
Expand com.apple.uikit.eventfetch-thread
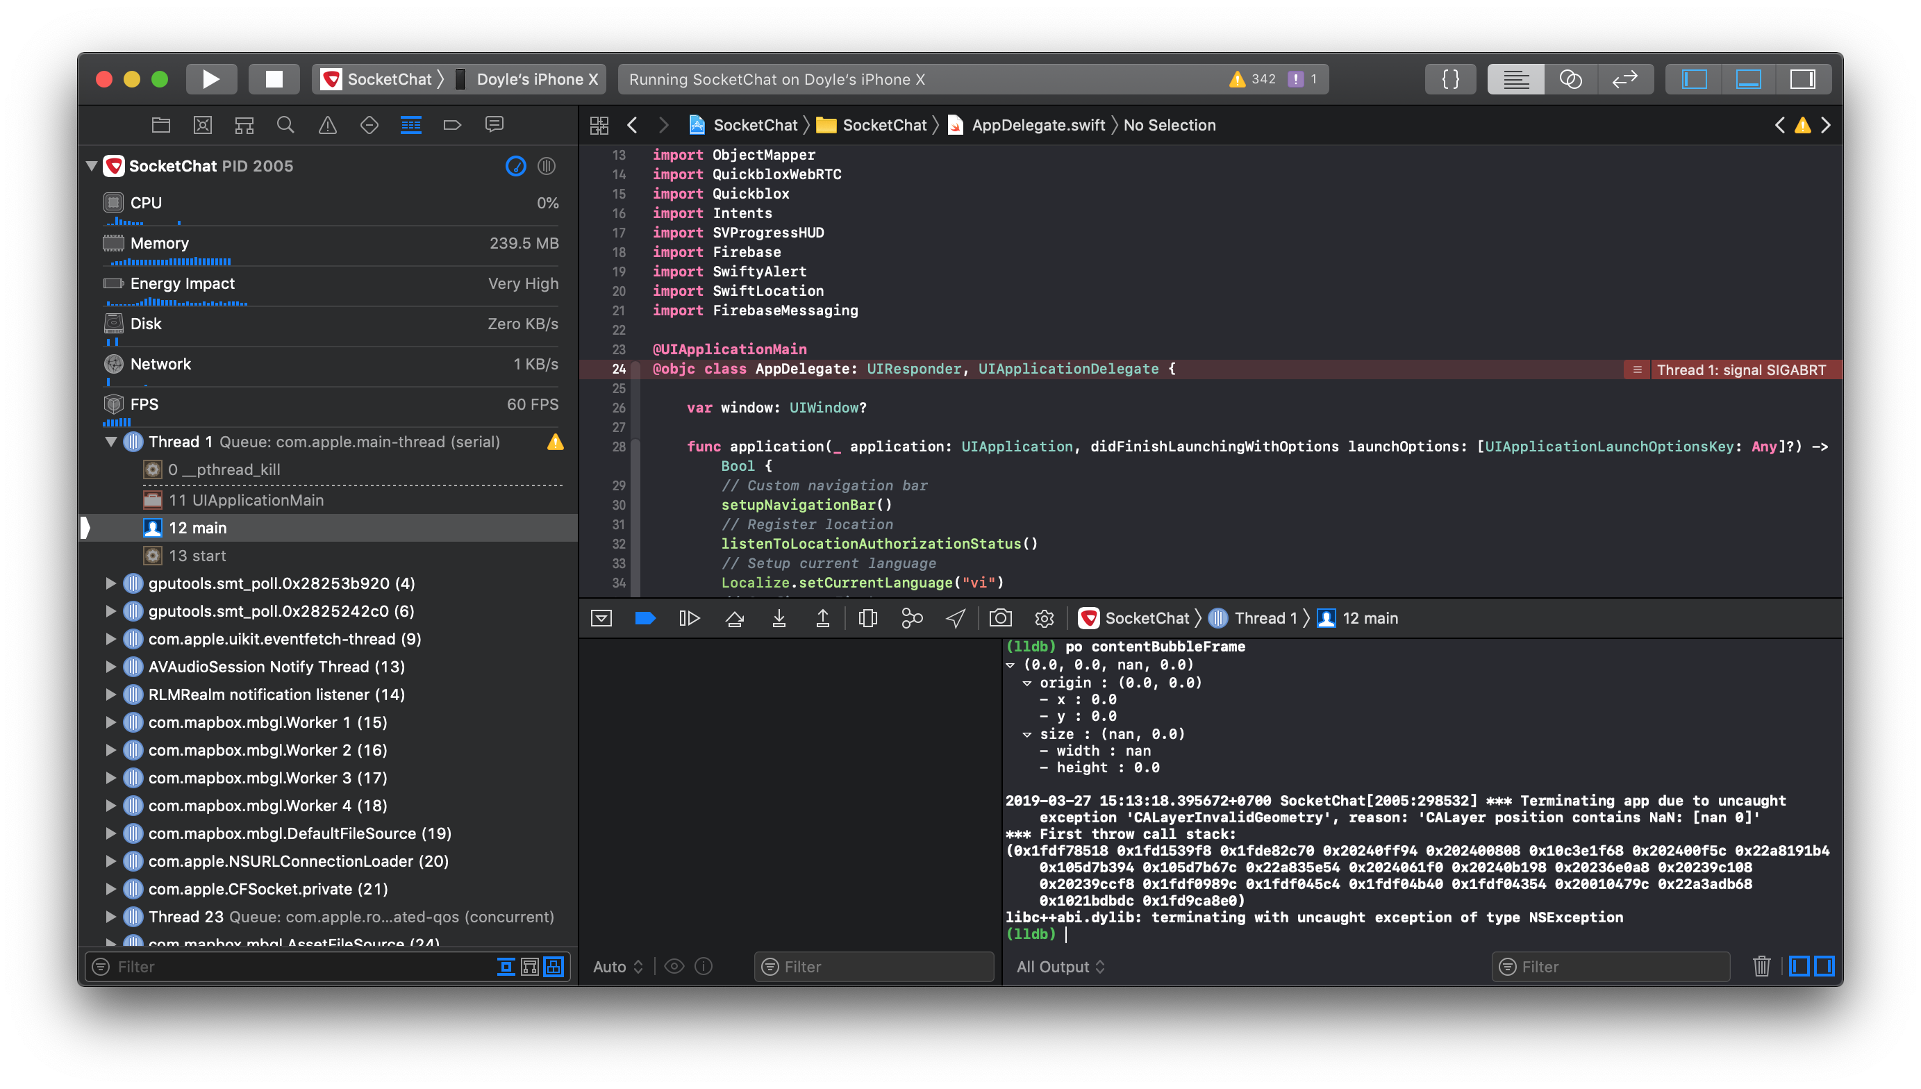[110, 639]
